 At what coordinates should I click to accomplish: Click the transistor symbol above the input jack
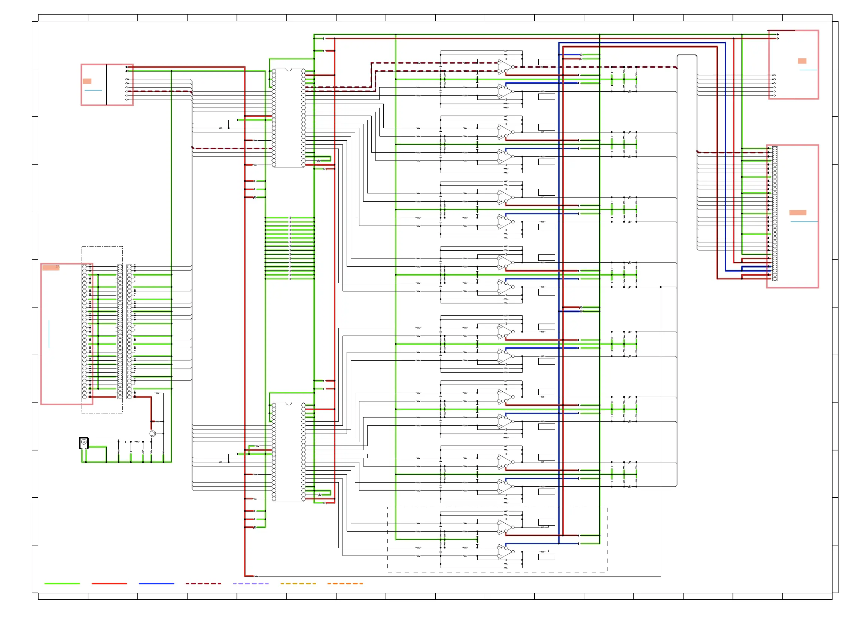coord(153,434)
